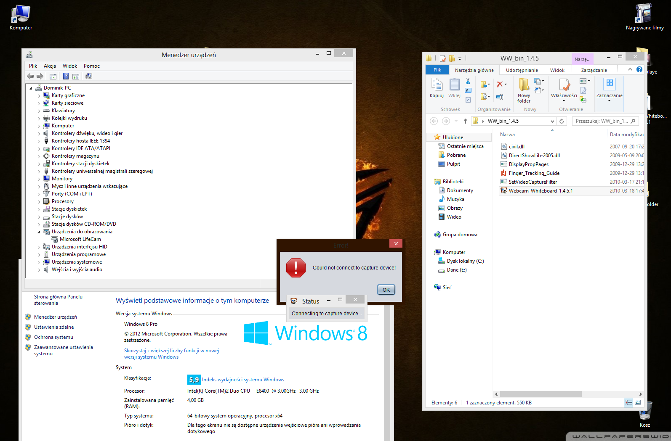The image size is (671, 441).
Task: Click the paste shortcut icon in Schowek group
Action: point(468,100)
